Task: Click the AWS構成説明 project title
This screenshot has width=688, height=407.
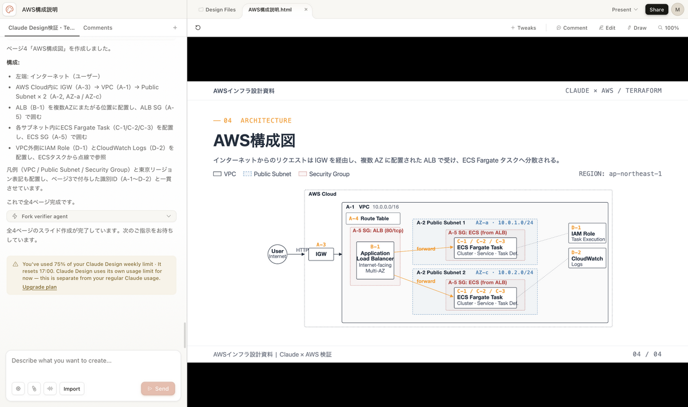Action: (x=40, y=9)
